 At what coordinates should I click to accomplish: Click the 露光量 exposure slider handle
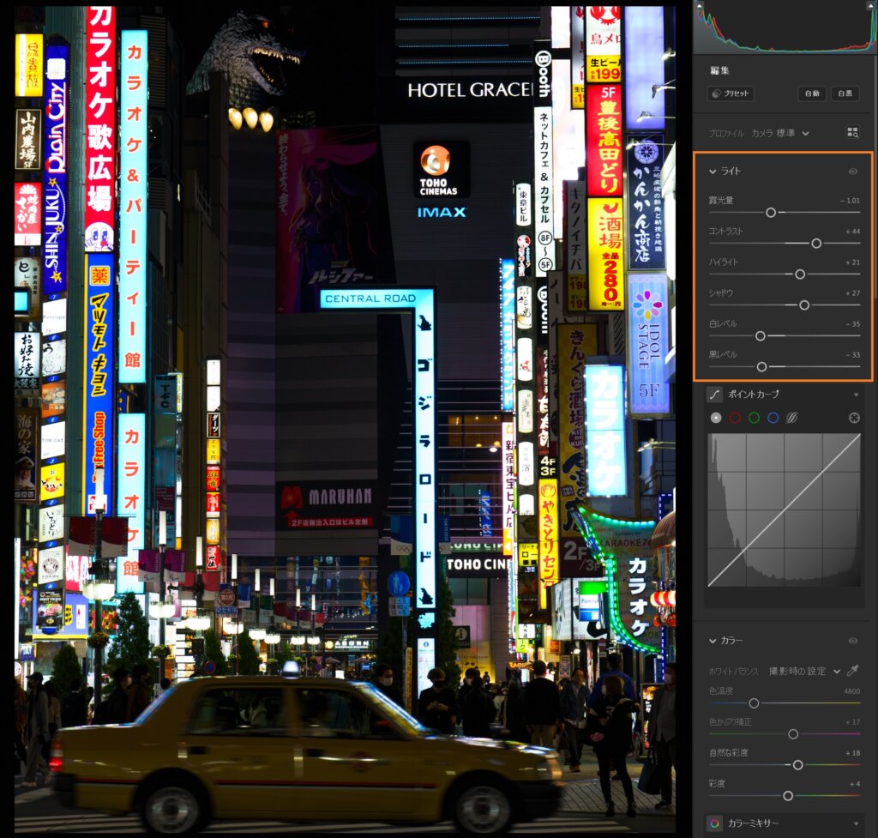pyautogui.click(x=771, y=213)
